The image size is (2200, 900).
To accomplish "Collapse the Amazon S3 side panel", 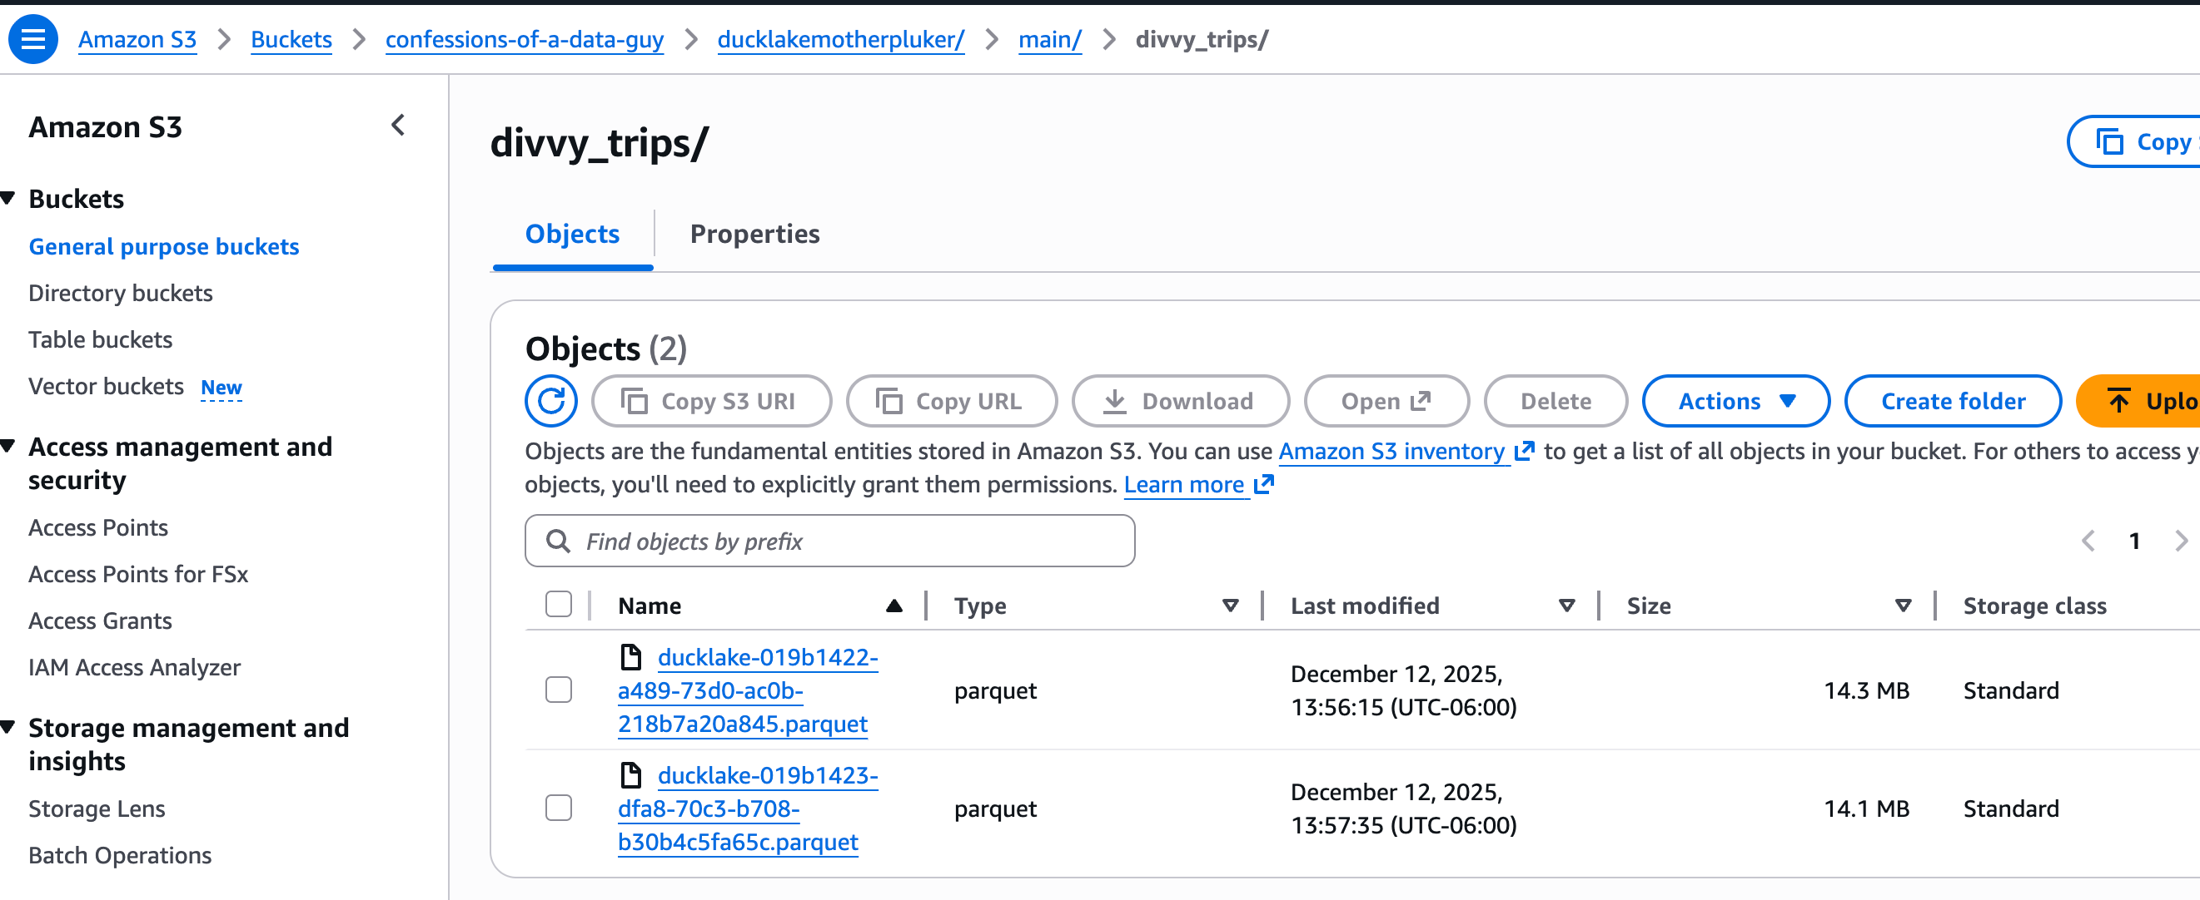I will [398, 126].
